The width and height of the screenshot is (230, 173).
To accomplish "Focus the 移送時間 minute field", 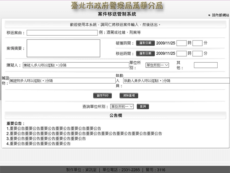I will [197, 53].
